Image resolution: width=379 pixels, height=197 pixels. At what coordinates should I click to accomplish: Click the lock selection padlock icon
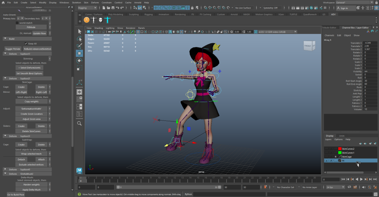click(192, 8)
